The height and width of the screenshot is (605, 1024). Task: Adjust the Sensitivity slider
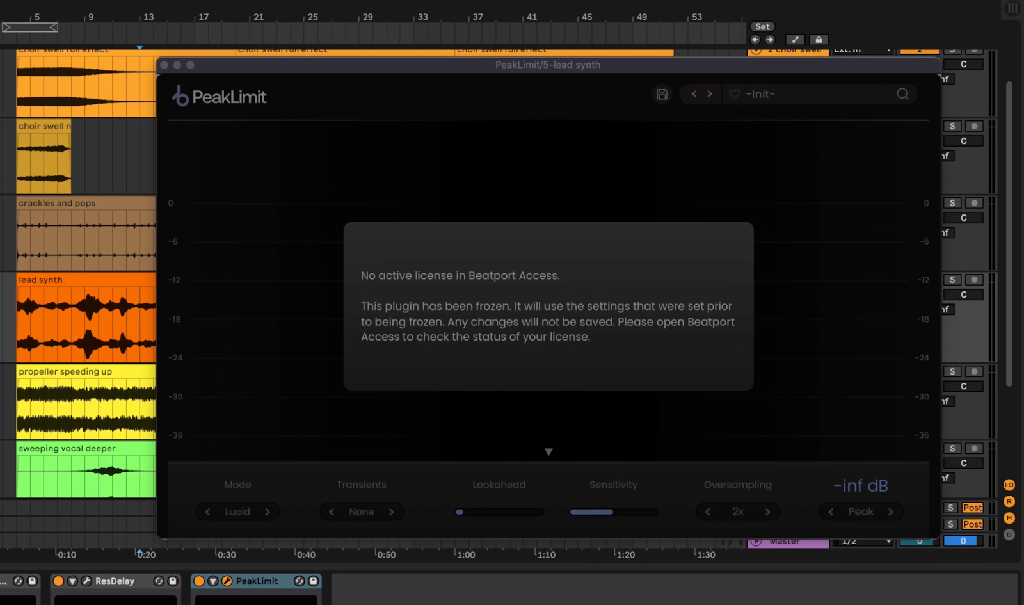point(614,512)
